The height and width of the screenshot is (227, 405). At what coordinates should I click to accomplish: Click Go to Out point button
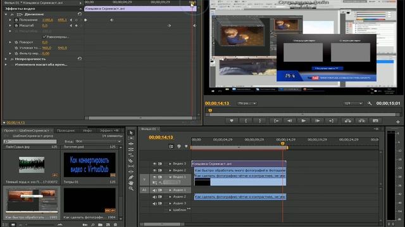[332, 120]
